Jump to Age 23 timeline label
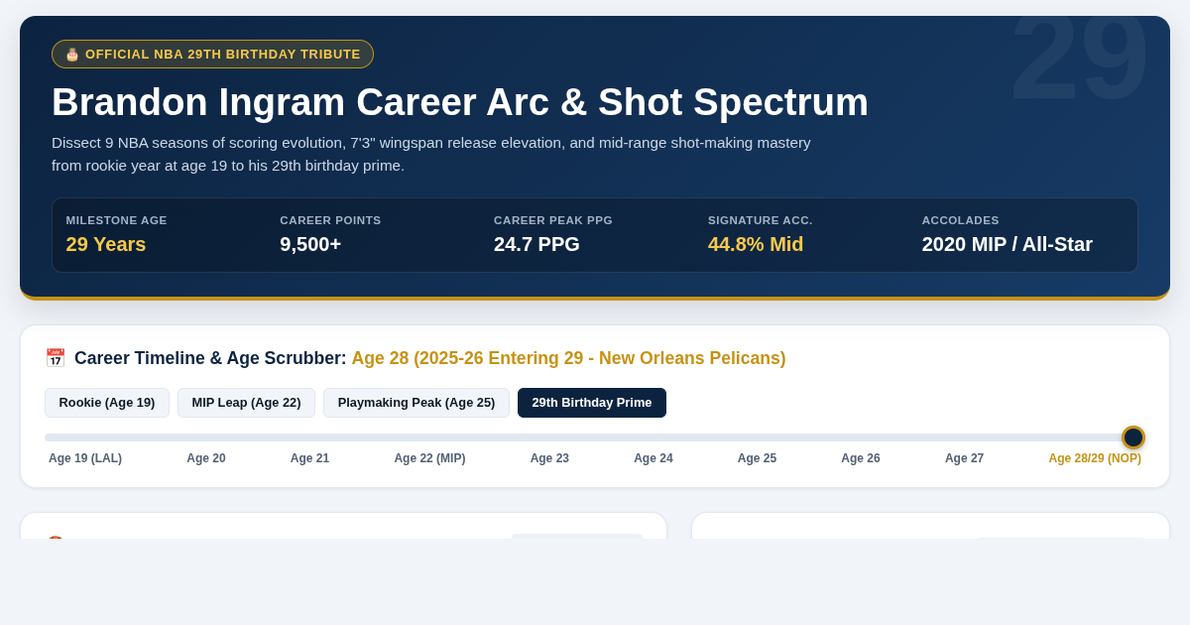Screen dimensions: 1190x625 pyautogui.click(x=549, y=458)
